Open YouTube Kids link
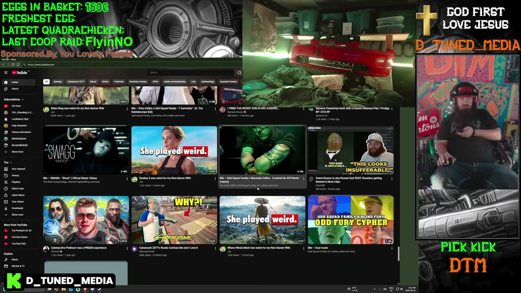This screenshot has height=293, width=521. 19,243
